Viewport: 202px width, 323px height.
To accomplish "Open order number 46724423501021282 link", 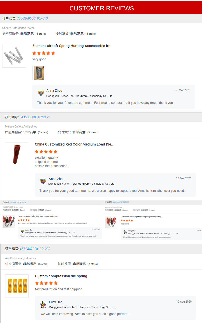I will point(35,249).
